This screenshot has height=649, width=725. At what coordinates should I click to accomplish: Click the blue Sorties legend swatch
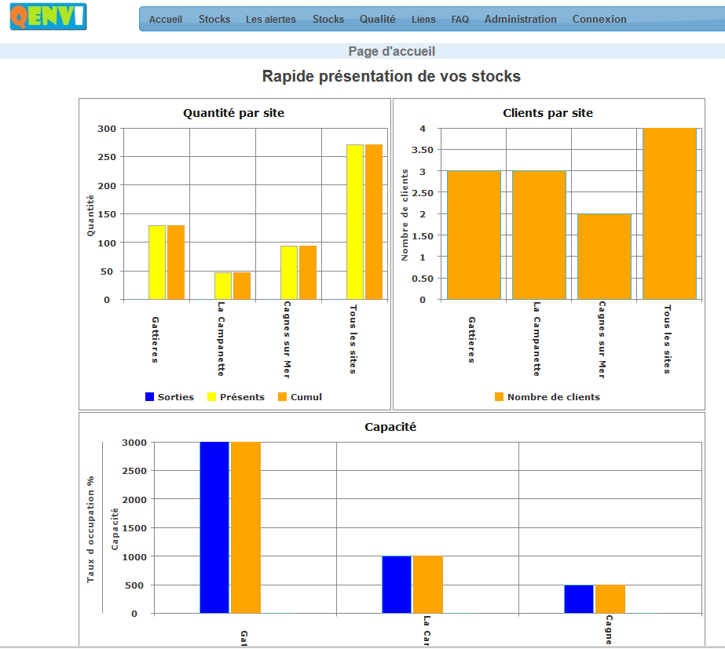pyautogui.click(x=149, y=397)
